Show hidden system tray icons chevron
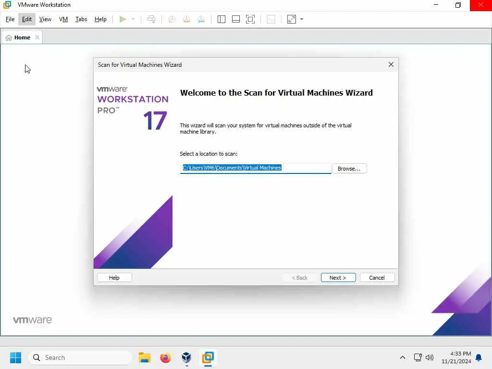Image resolution: width=492 pixels, height=369 pixels. [403, 357]
